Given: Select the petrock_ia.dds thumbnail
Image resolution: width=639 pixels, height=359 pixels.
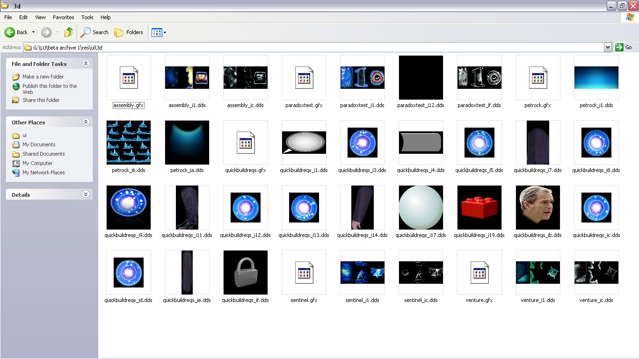Looking at the screenshot, I should click(x=187, y=143).
